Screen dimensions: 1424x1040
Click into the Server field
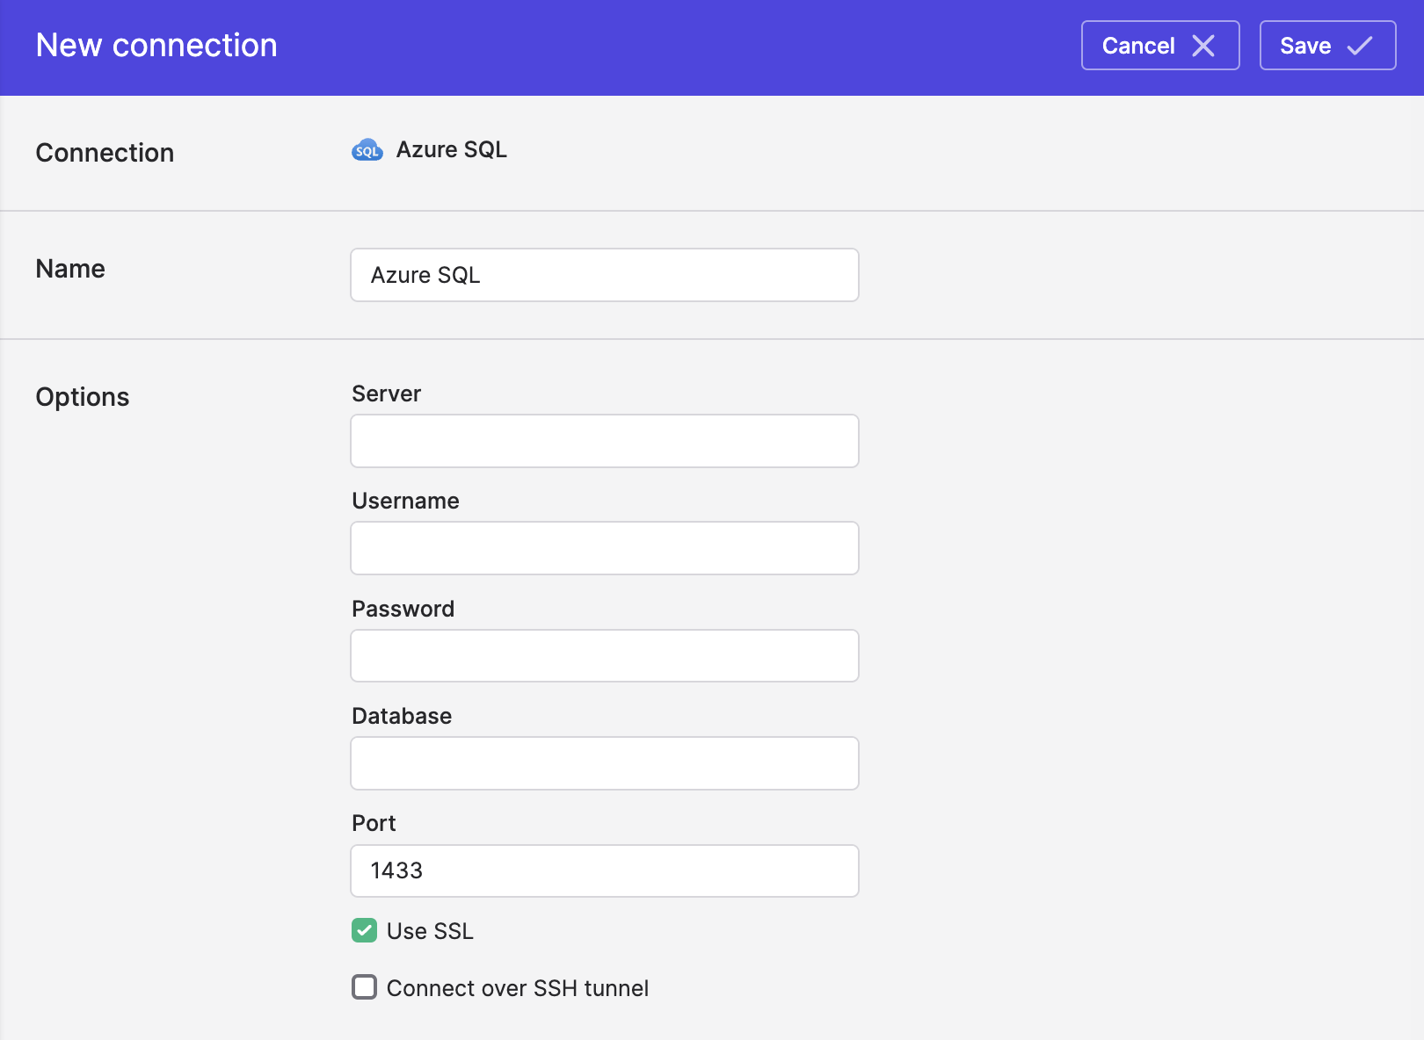click(605, 441)
